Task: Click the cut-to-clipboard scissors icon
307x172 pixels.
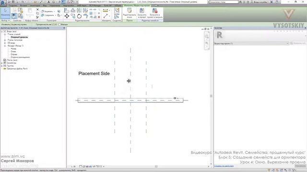Action: pyautogui.click(x=37, y=10)
